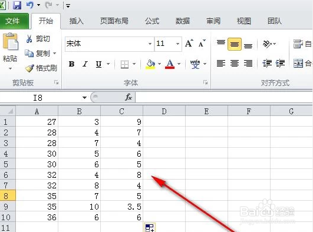Click the Increase Font Size icon

[189, 44]
